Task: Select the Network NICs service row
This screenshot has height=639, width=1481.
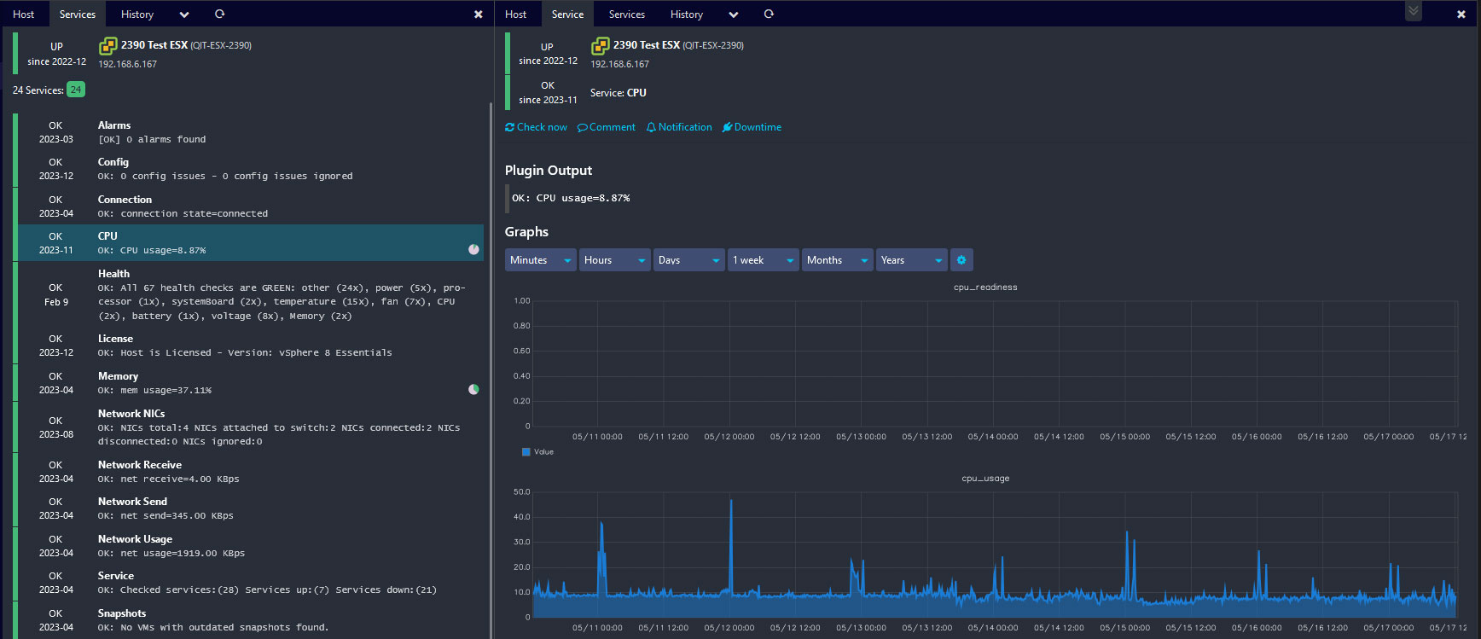Action: 248,427
